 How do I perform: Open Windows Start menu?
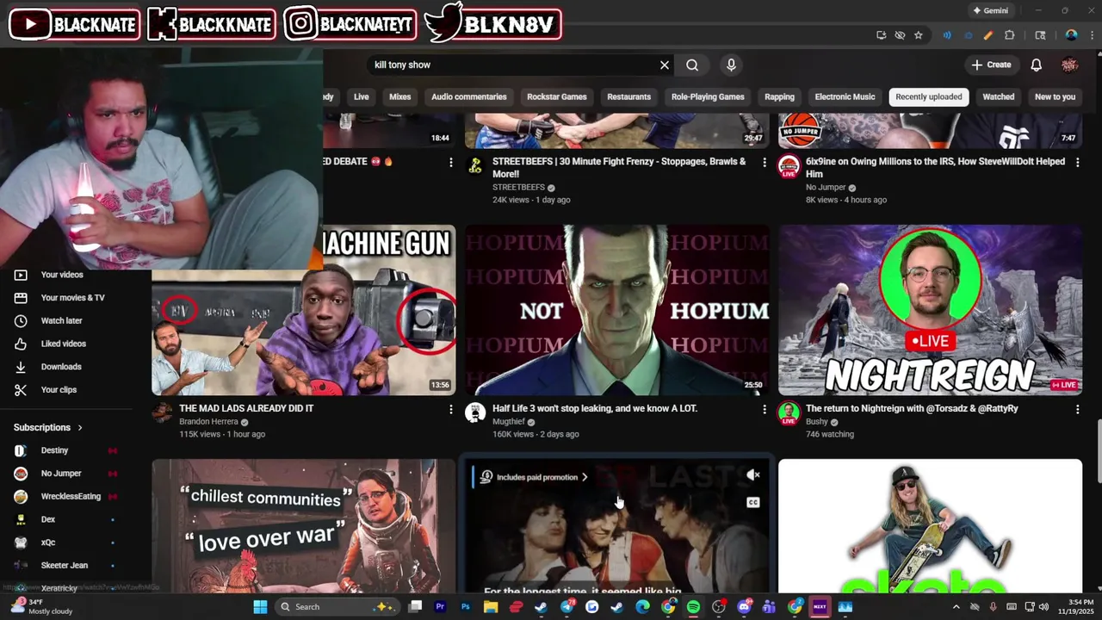click(x=260, y=607)
